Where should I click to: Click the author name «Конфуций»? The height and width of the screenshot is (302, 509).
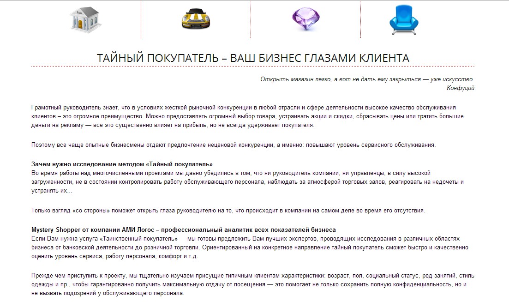coord(460,88)
